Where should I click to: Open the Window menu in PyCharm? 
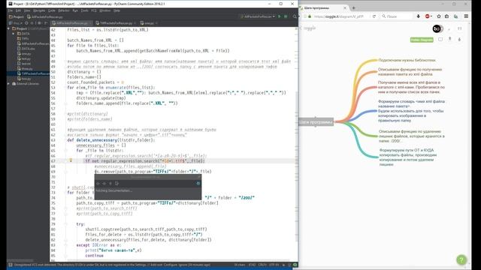point(105,10)
